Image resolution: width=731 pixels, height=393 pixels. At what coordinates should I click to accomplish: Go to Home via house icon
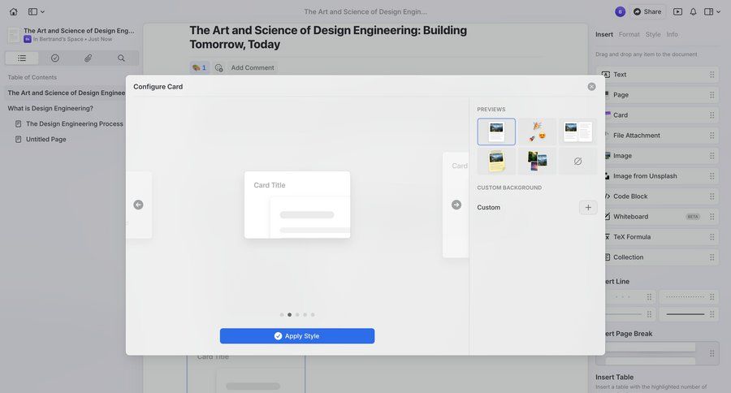pos(14,11)
